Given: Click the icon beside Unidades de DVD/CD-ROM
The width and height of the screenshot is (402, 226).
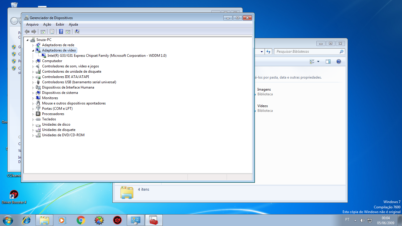Looking at the screenshot, I should click(38, 135).
